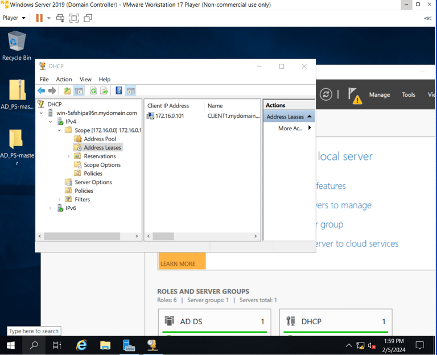Click the Forward arrow in DHCP toolbar
This screenshot has width=437, height=355.
pyautogui.click(x=52, y=90)
